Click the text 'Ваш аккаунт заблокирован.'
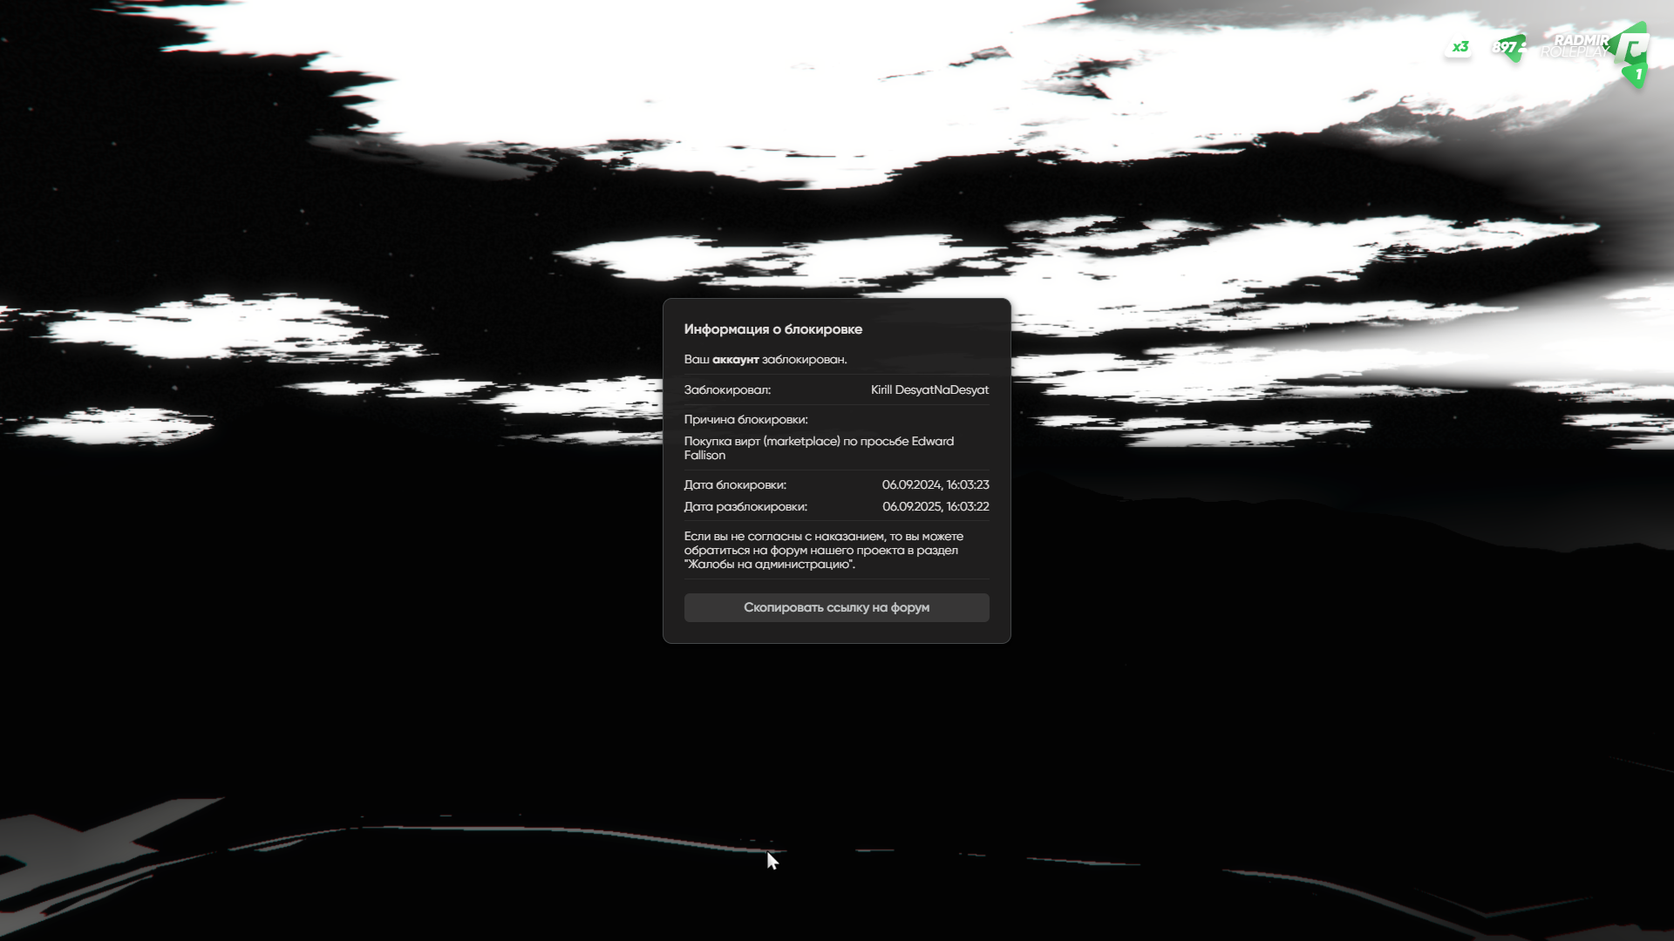Viewport: 1674px width, 941px height. click(x=766, y=359)
